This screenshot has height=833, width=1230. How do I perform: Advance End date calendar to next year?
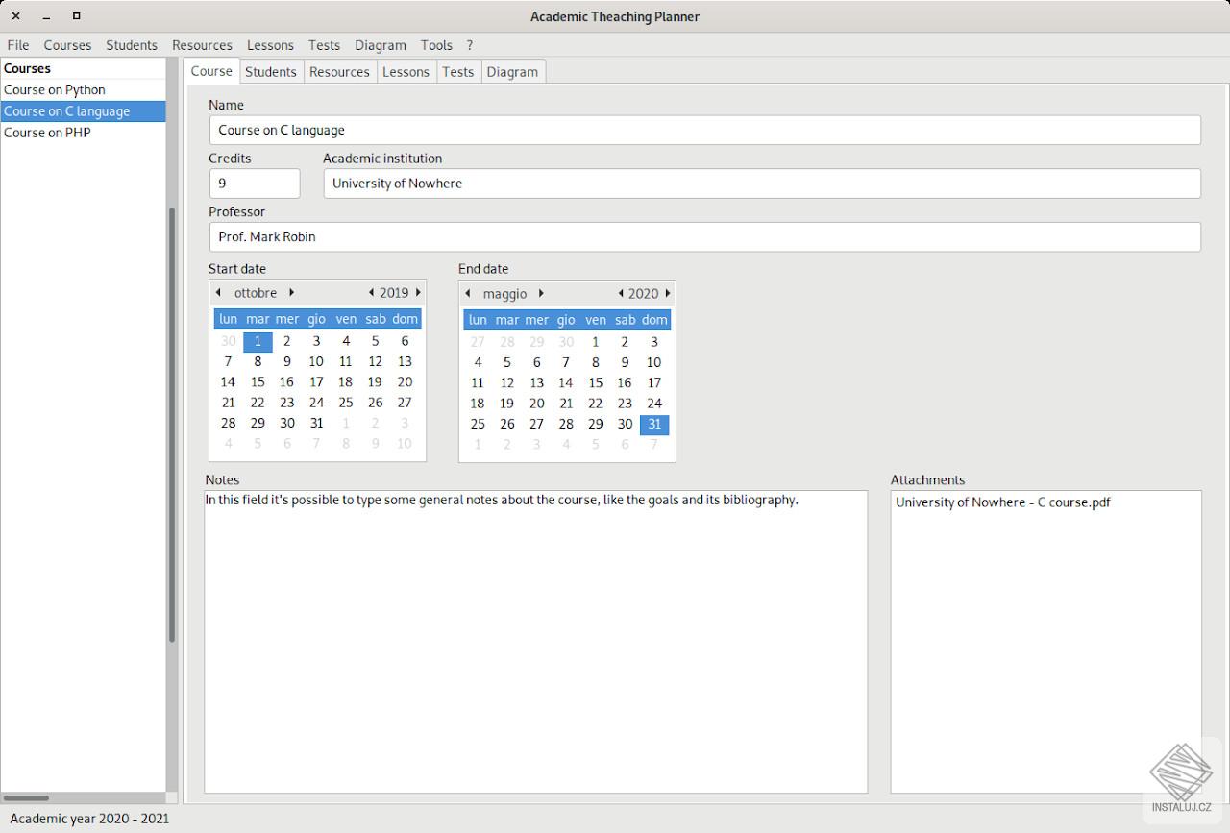tap(668, 294)
